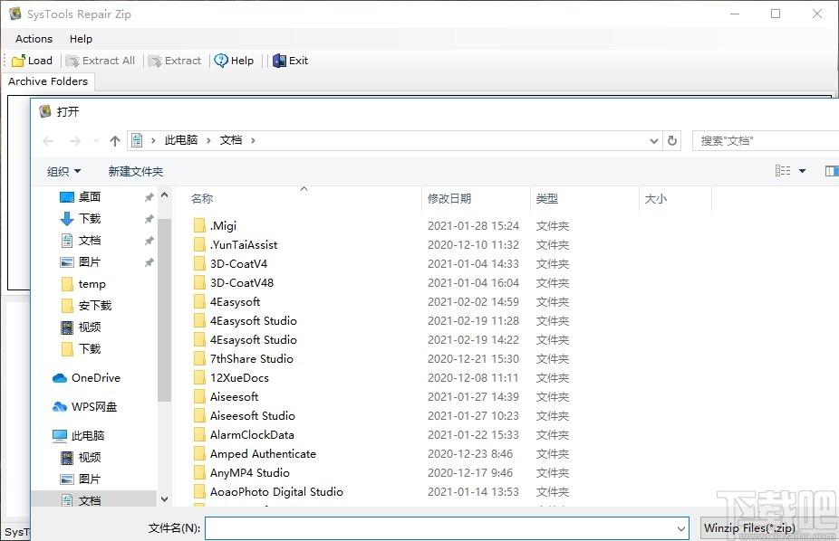This screenshot has height=541, width=839.
Task: Select 视频 under 此电脑
Action: [90, 458]
